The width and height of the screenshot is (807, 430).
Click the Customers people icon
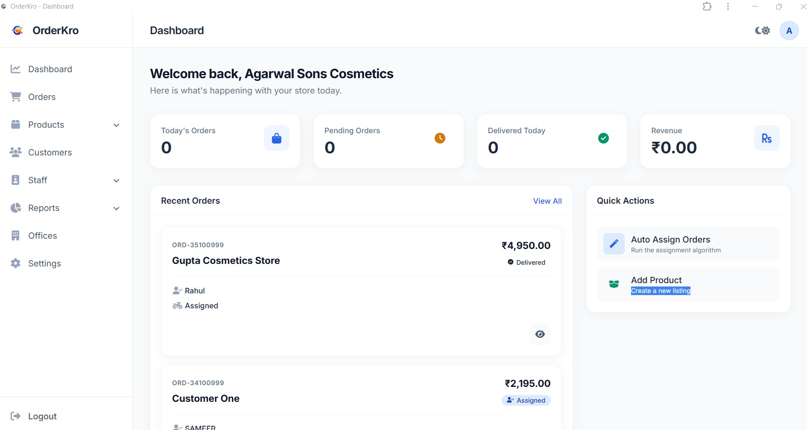pos(15,152)
